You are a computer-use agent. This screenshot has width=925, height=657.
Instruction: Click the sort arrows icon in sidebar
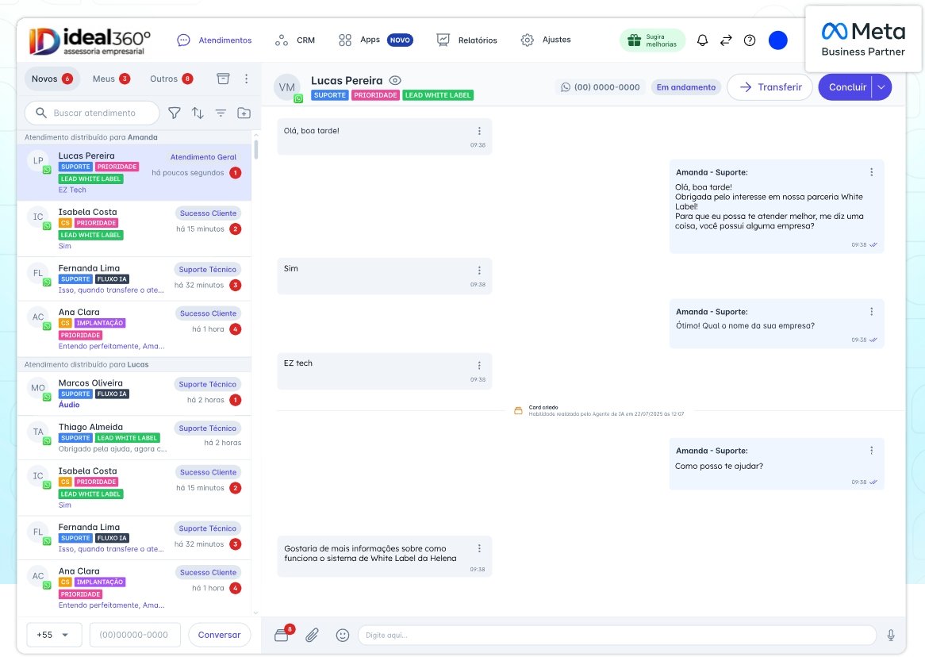click(x=197, y=113)
